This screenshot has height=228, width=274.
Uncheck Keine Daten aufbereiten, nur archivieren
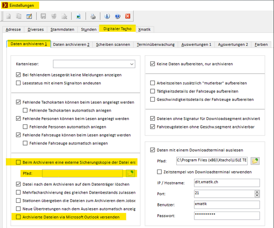[x=153, y=64]
